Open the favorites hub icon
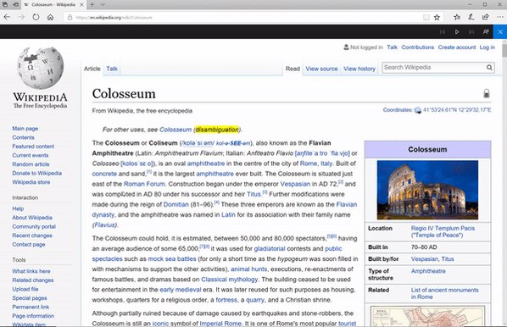Screen dimensions: 507x327 tap(457, 17)
